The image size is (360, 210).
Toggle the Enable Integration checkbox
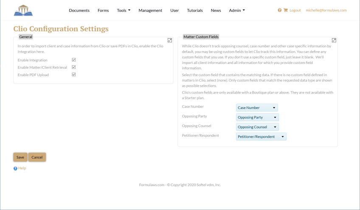point(74,60)
